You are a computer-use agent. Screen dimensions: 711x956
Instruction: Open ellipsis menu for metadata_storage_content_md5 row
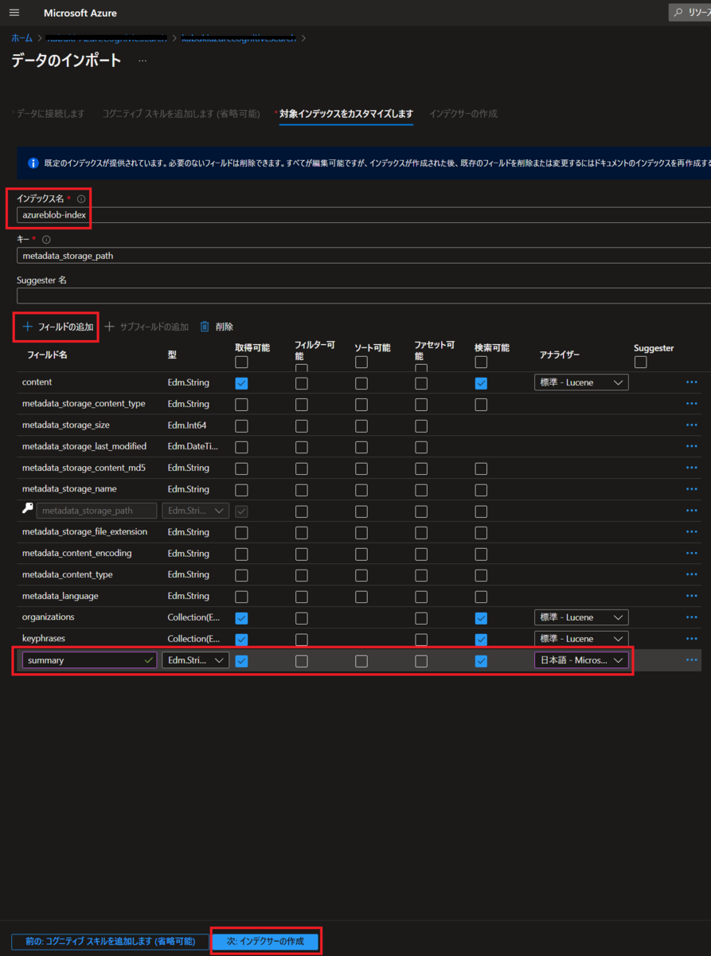tap(691, 468)
